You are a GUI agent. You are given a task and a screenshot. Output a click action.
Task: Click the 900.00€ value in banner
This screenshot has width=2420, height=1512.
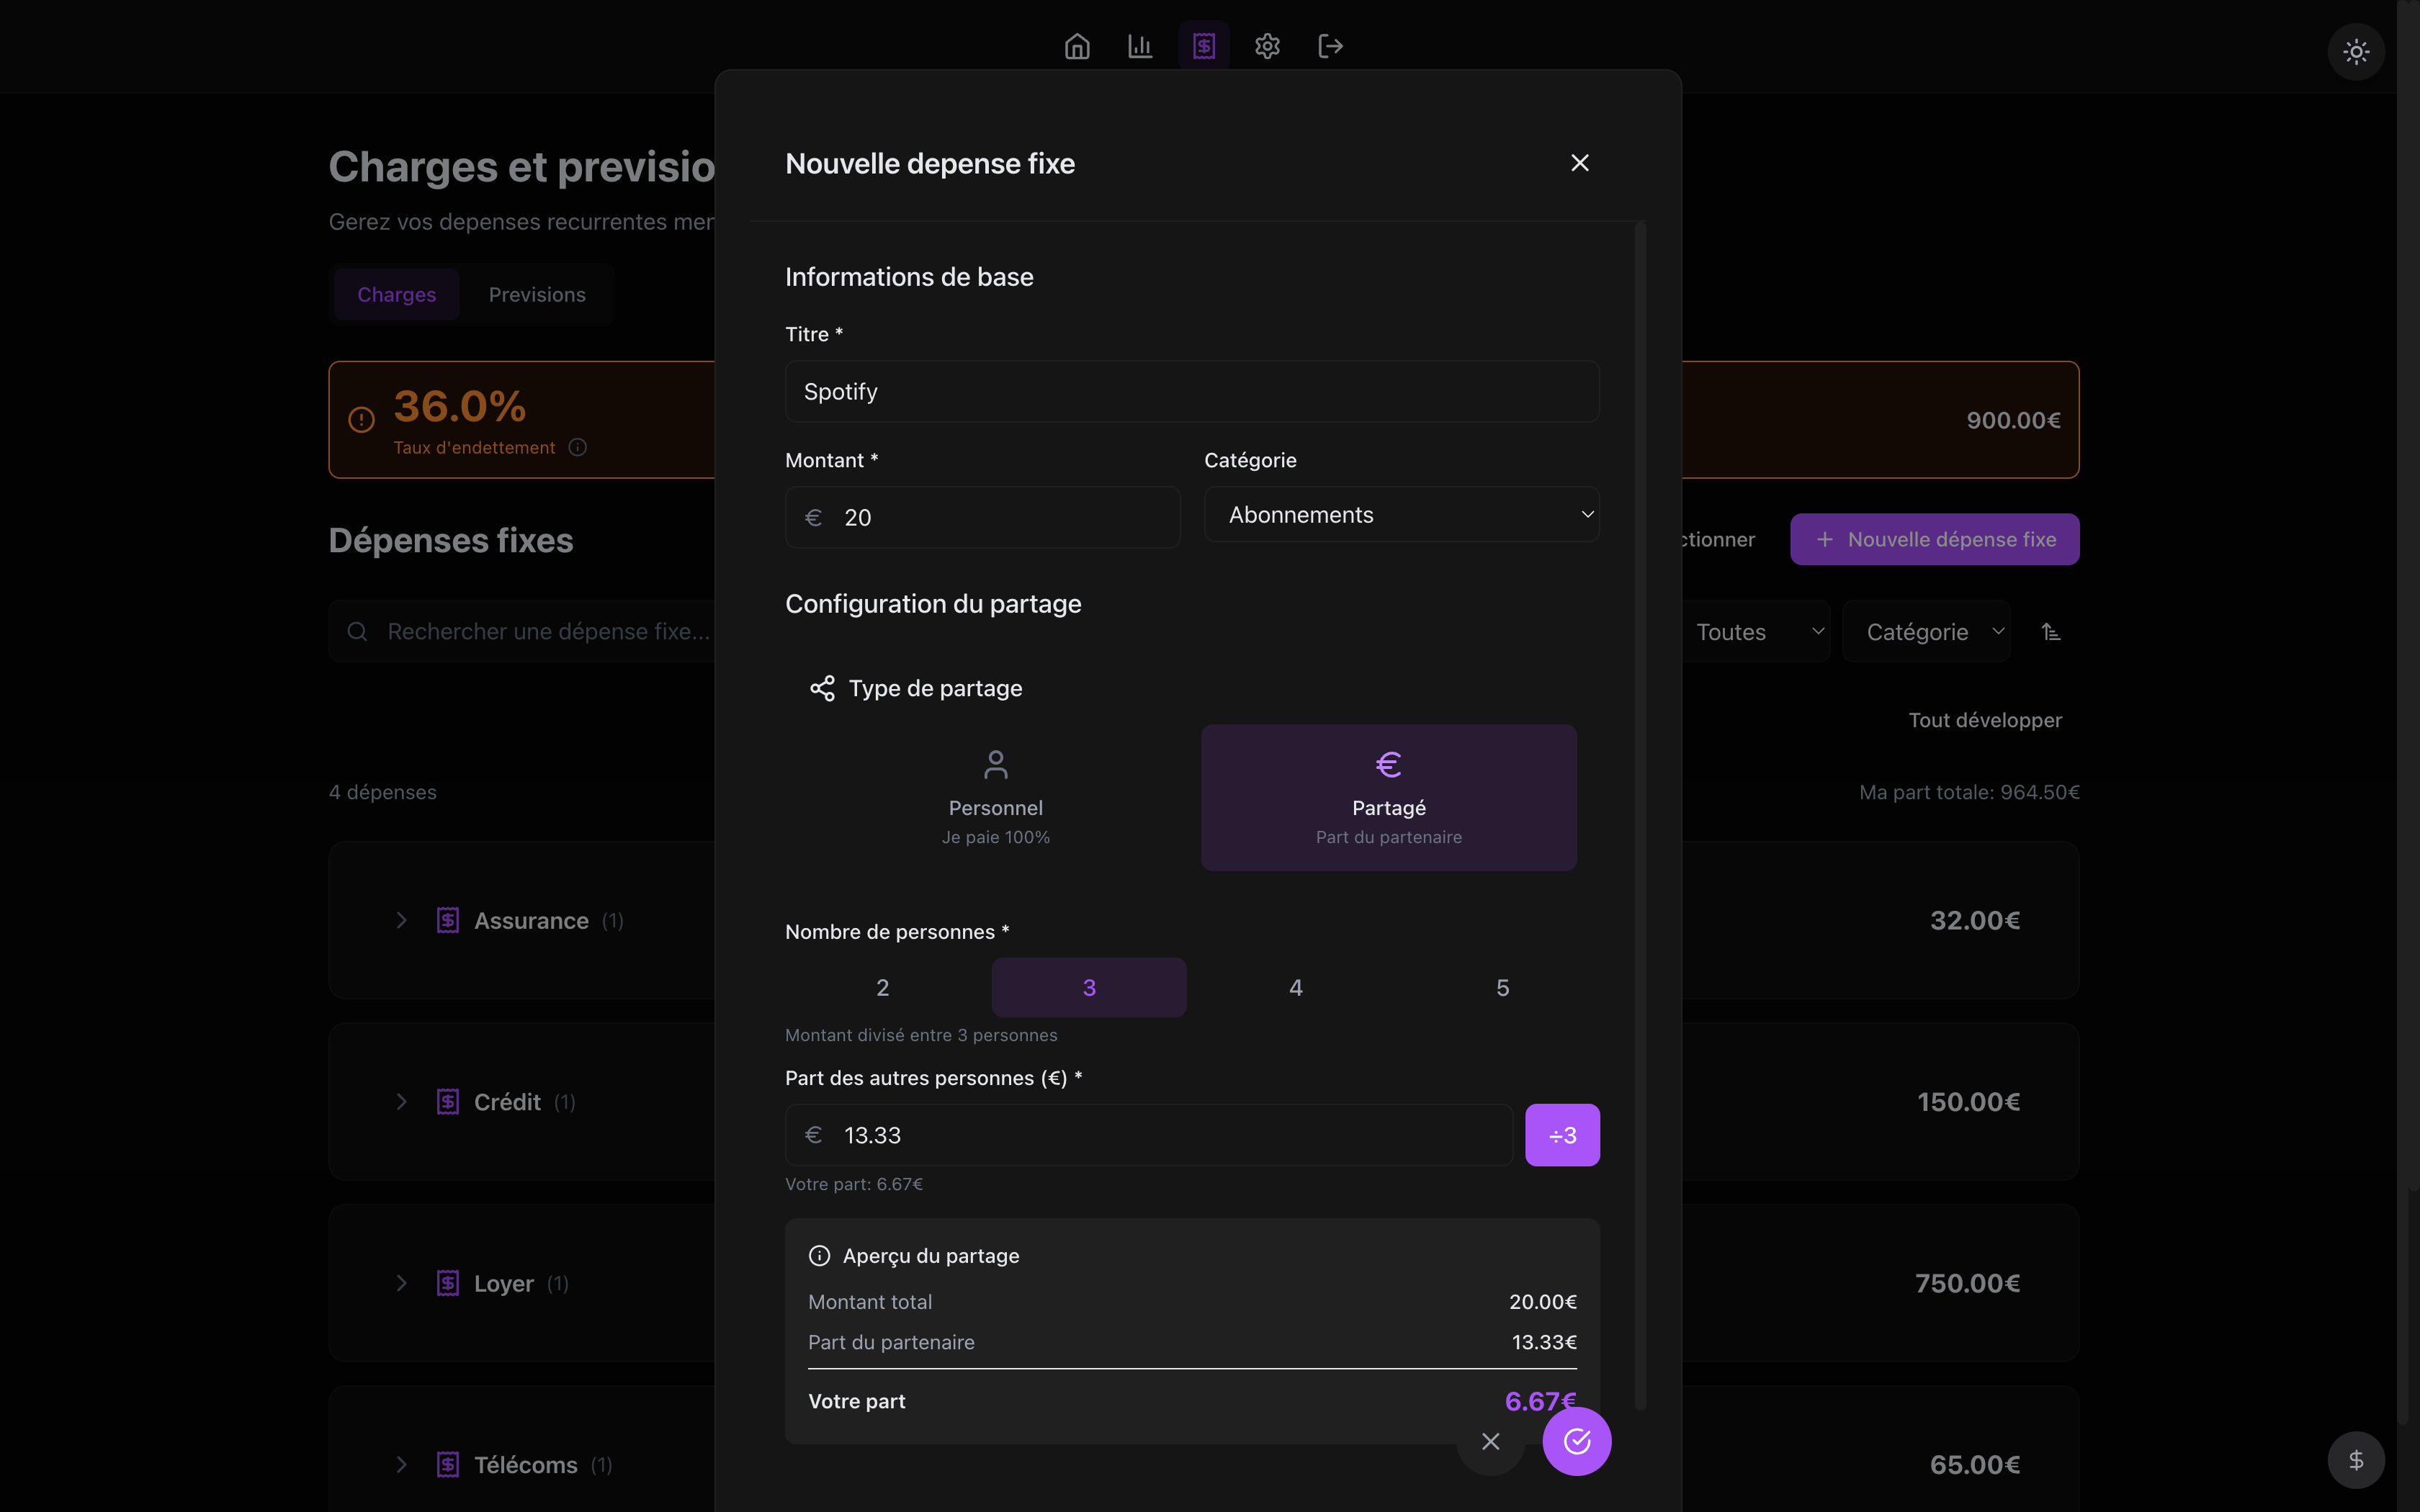(x=2013, y=420)
